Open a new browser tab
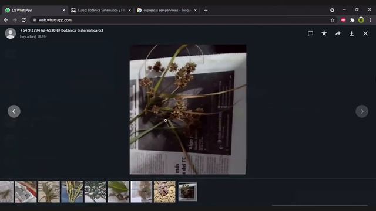Viewport: 376px width, 211px height. click(x=206, y=11)
